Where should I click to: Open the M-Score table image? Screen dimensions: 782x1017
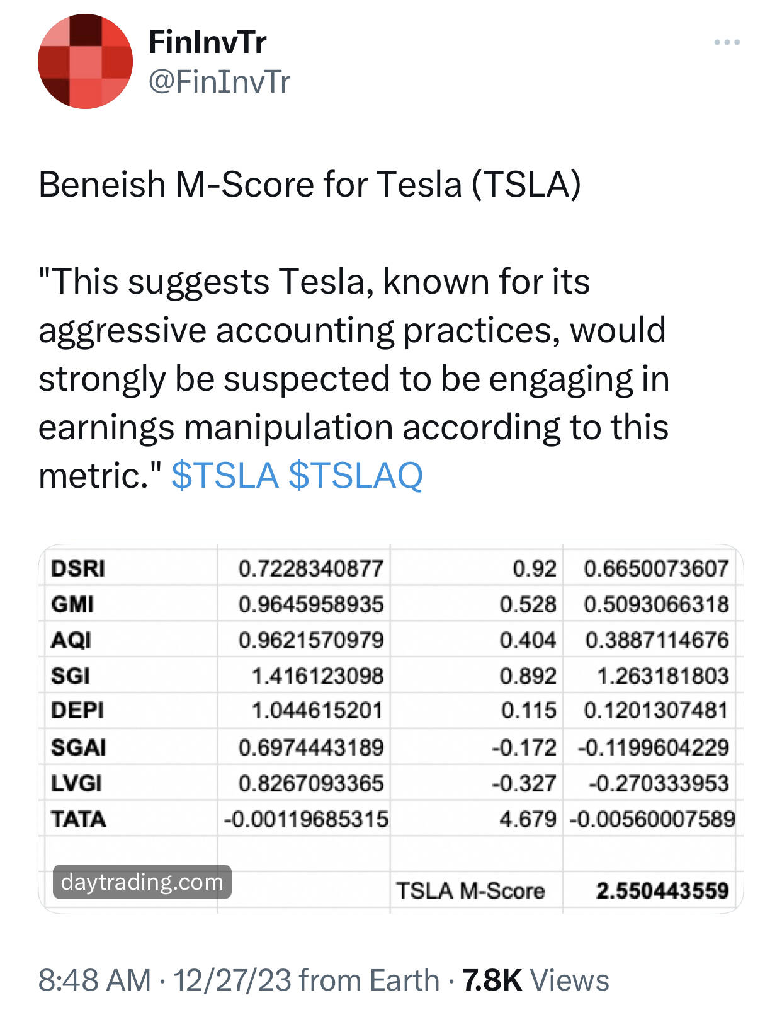(x=390, y=729)
